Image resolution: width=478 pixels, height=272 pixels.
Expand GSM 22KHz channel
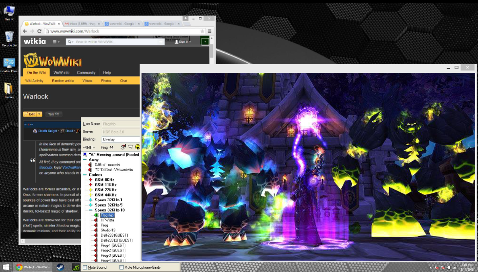(x=91, y=190)
